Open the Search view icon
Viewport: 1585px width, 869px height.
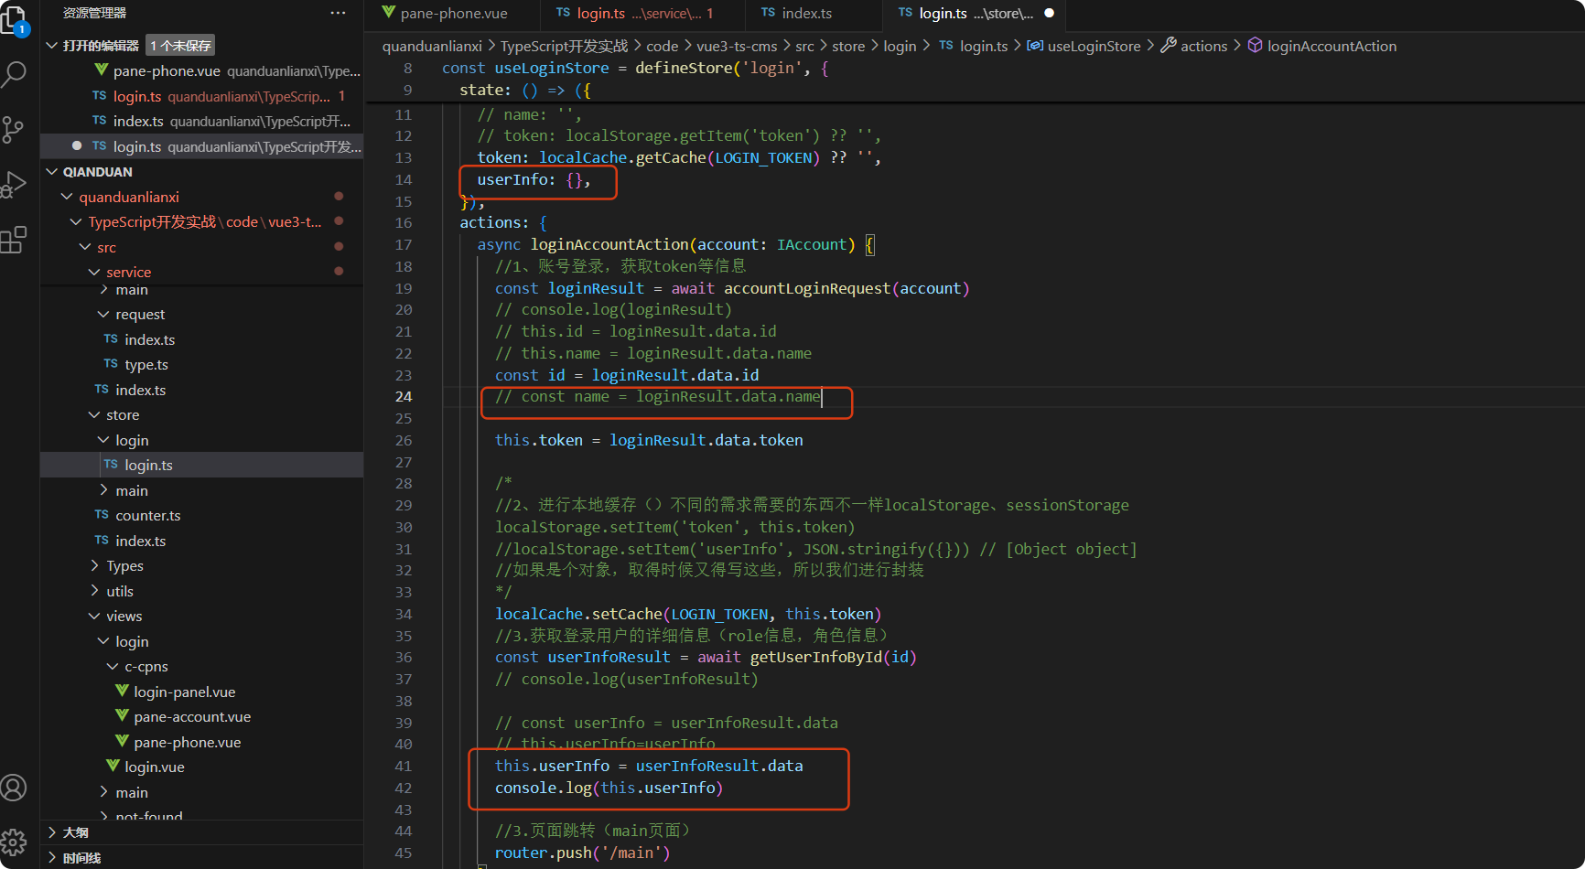(x=15, y=74)
